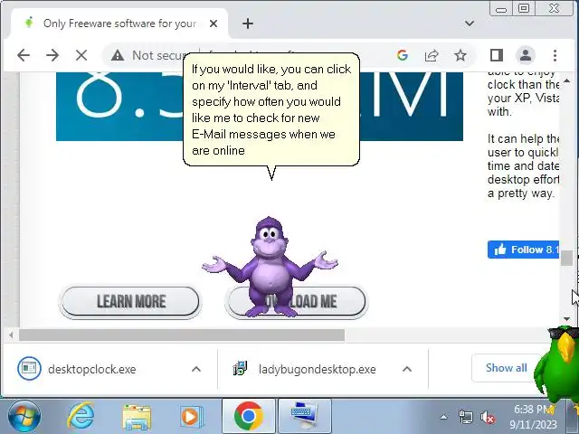Open Windows Media Player from taskbar
Screen dimensions: 579x434
point(192,417)
